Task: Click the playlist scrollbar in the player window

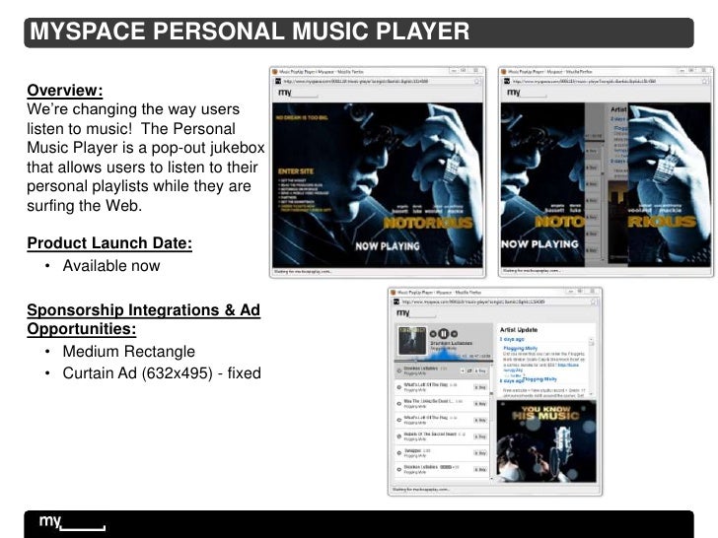Action: pos(491,422)
